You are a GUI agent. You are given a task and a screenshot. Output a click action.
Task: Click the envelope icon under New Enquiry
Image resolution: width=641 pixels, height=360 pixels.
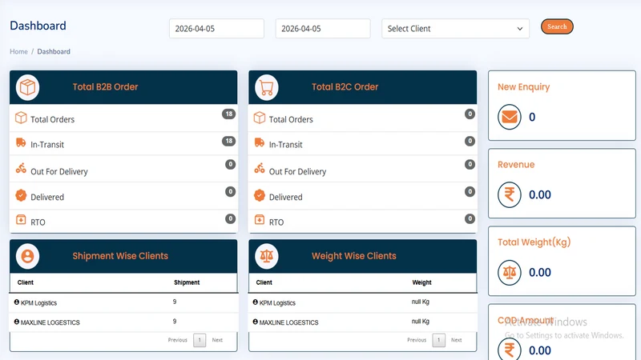(x=510, y=117)
